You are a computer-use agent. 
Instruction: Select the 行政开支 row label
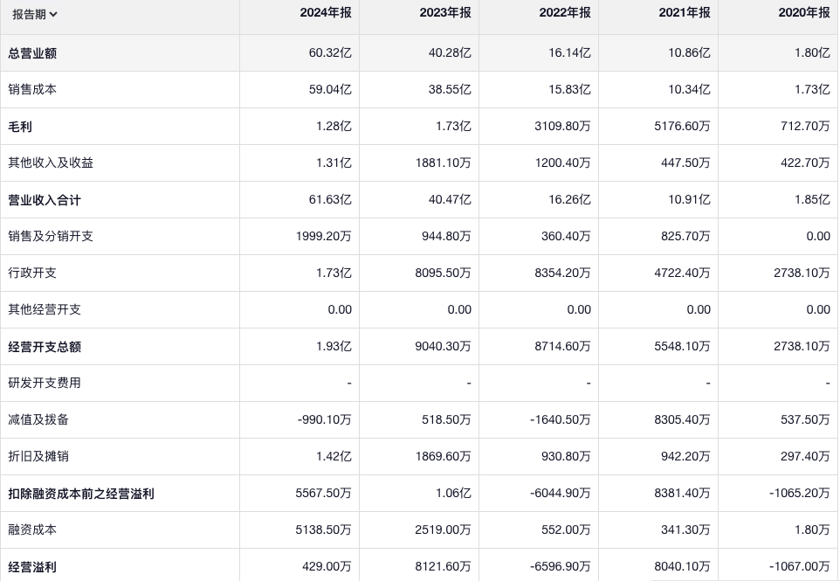tap(32, 273)
